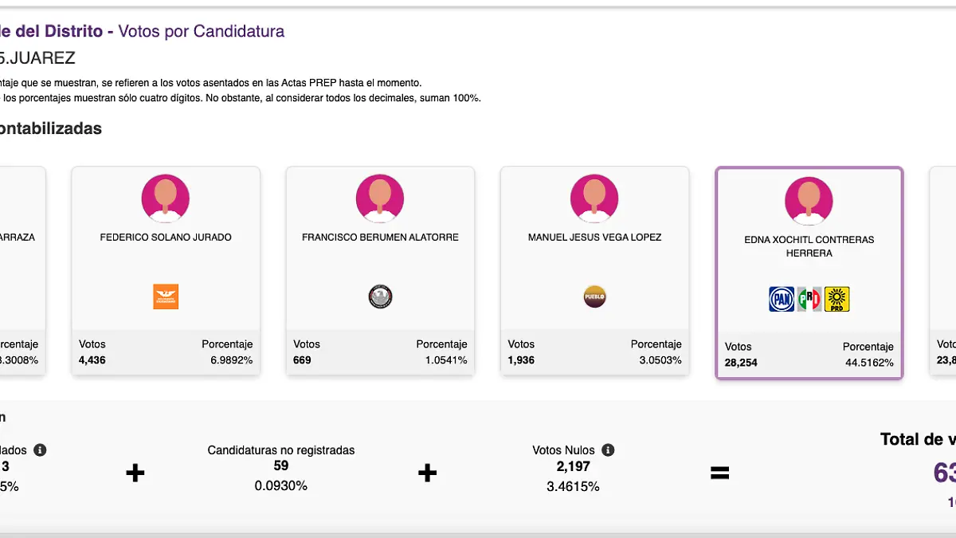Click the orange Movimiento Ciudadano party logo

click(x=166, y=296)
